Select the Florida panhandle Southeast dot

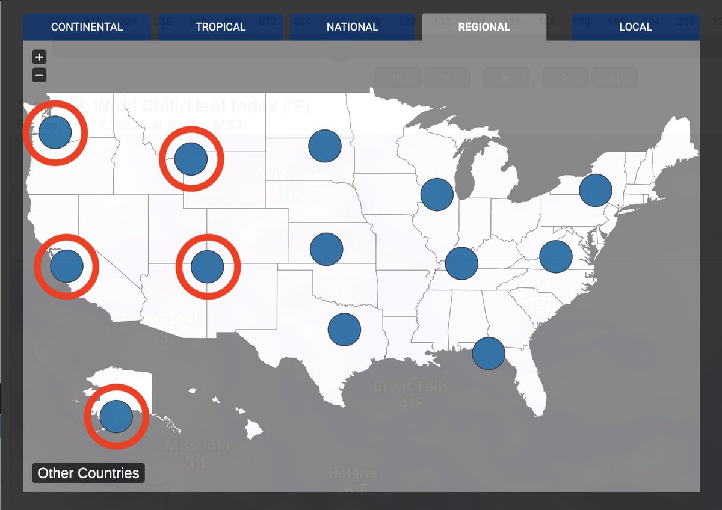click(489, 353)
